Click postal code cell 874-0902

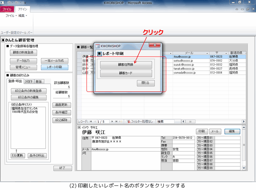[219, 61]
